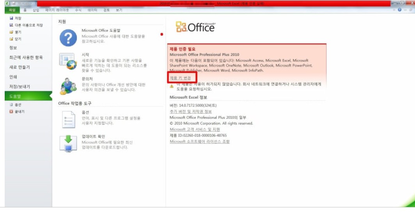Choose 다른 이름으로 저장 (Save As) in sidebar
The height and width of the screenshot is (223, 415).
click(x=26, y=25)
